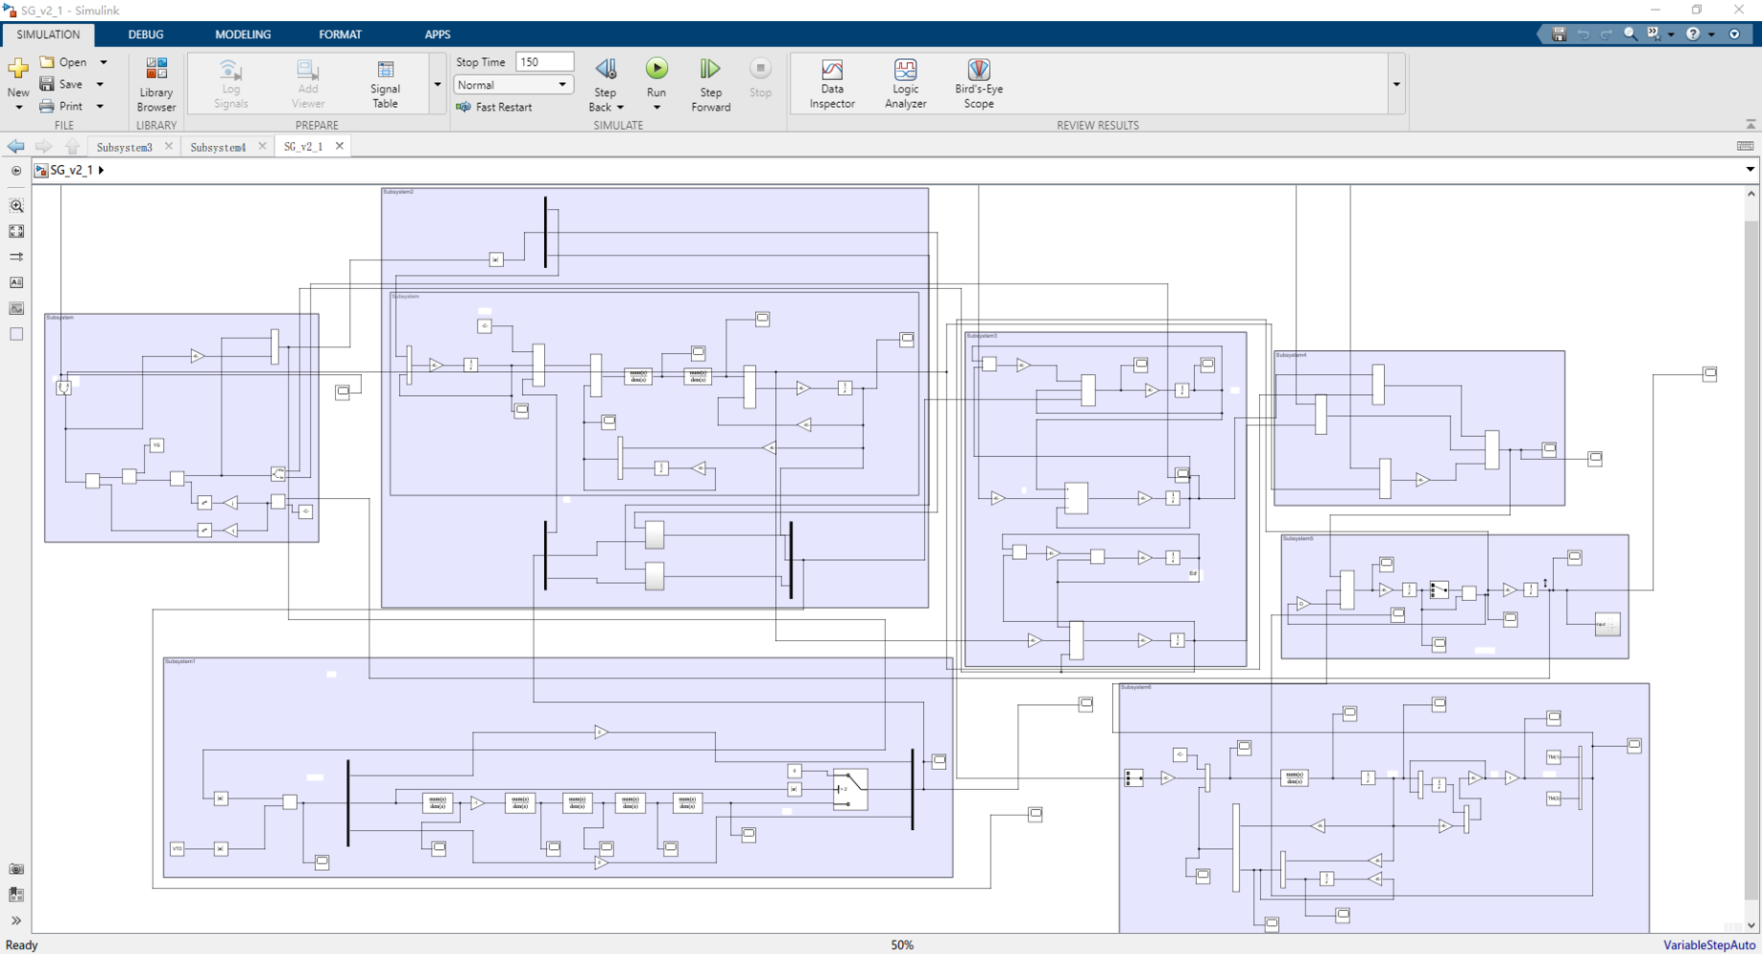The image size is (1762, 954).
Task: Select the Subsystem4 model tab
Action: coord(218,147)
